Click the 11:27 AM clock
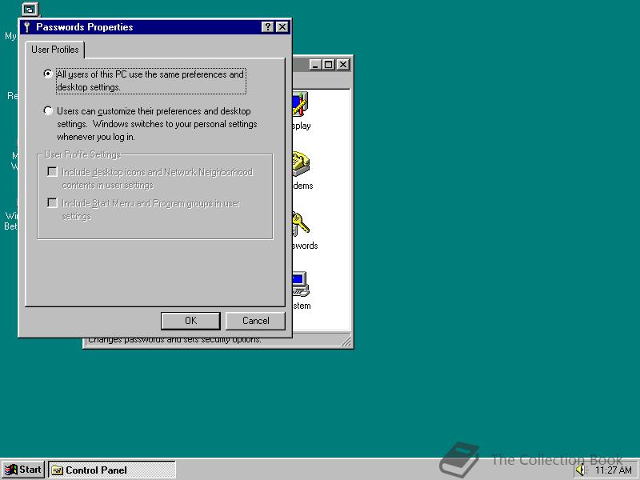This screenshot has height=480, width=640. tap(613, 470)
